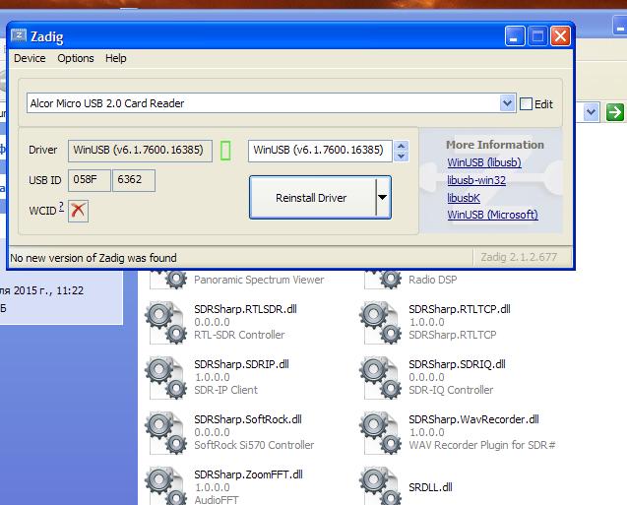This screenshot has width=627, height=505.
Task: Click the WAV Recorder Plugin for SDR# text
Action: click(x=482, y=445)
